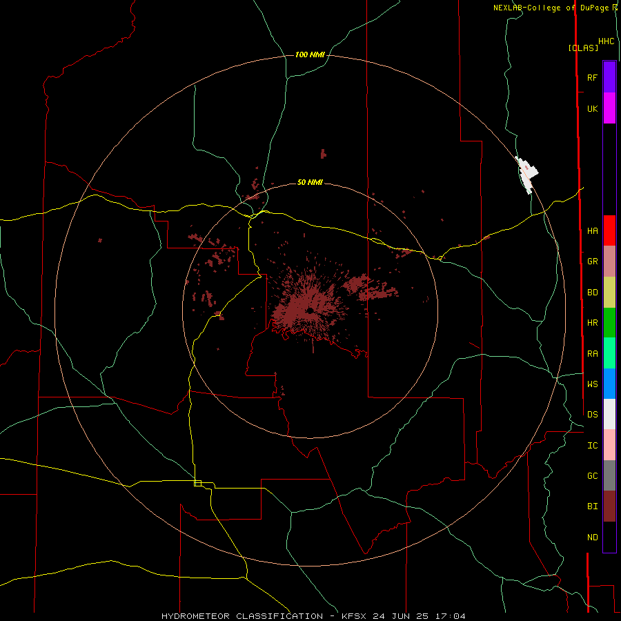Click the RF purple legend swatch
This screenshot has height=621, width=621.
(609, 77)
